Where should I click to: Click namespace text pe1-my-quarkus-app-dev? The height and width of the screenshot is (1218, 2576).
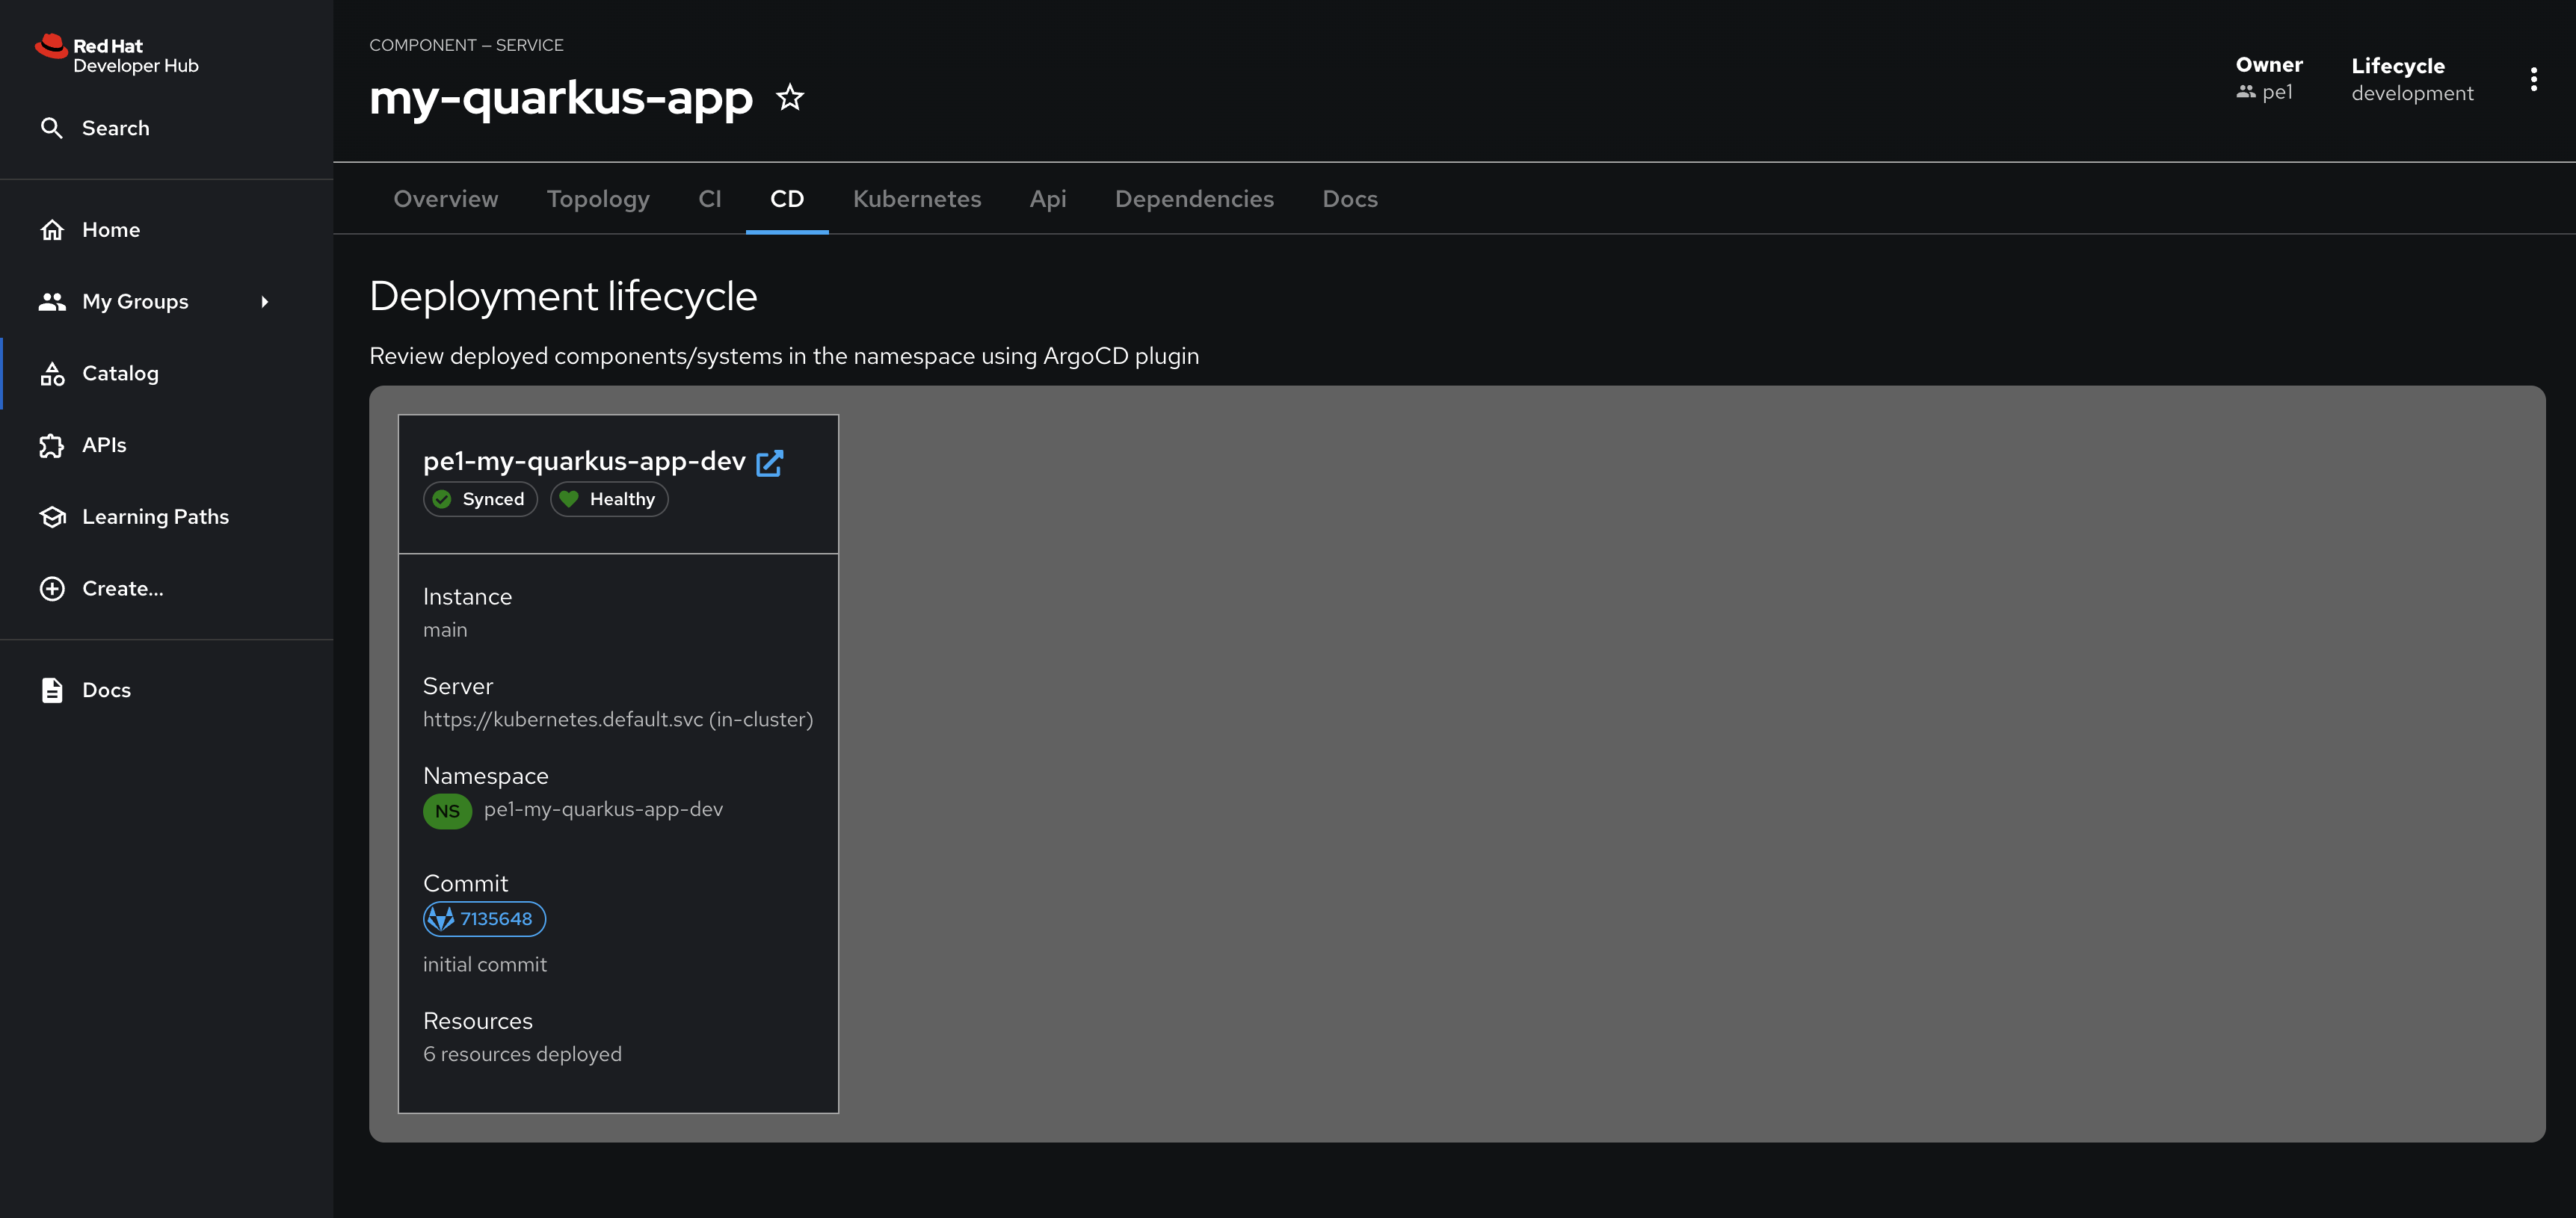603,809
